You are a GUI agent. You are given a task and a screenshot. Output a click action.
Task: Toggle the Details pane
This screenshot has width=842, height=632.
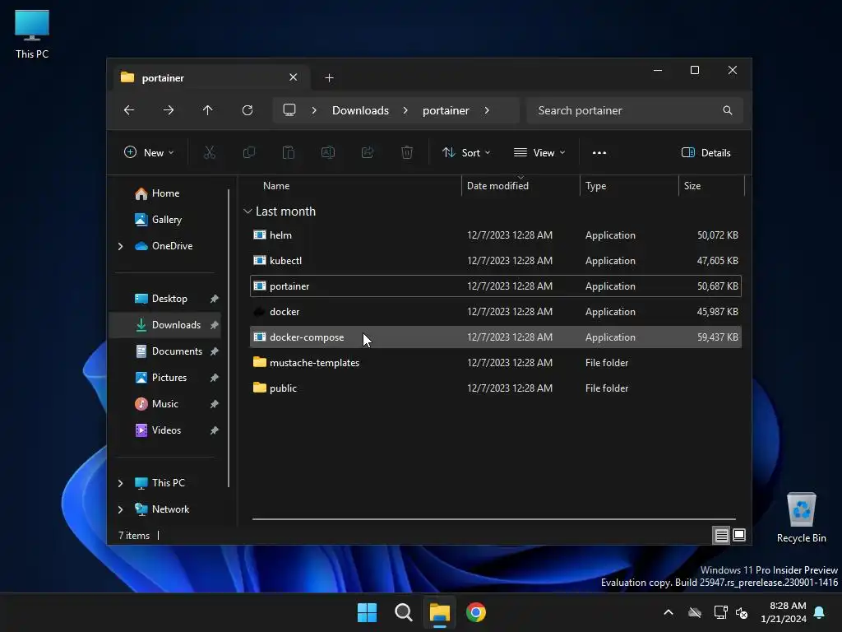pyautogui.click(x=706, y=152)
